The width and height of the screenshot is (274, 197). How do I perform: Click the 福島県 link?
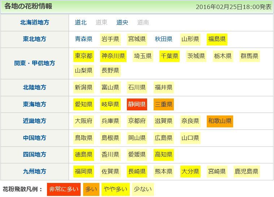click(x=217, y=39)
